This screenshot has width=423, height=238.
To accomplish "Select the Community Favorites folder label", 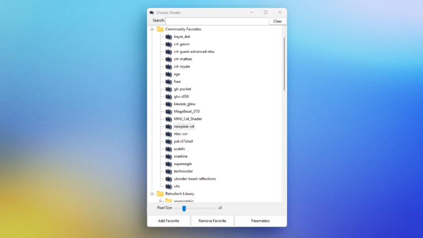I will pyautogui.click(x=183, y=29).
